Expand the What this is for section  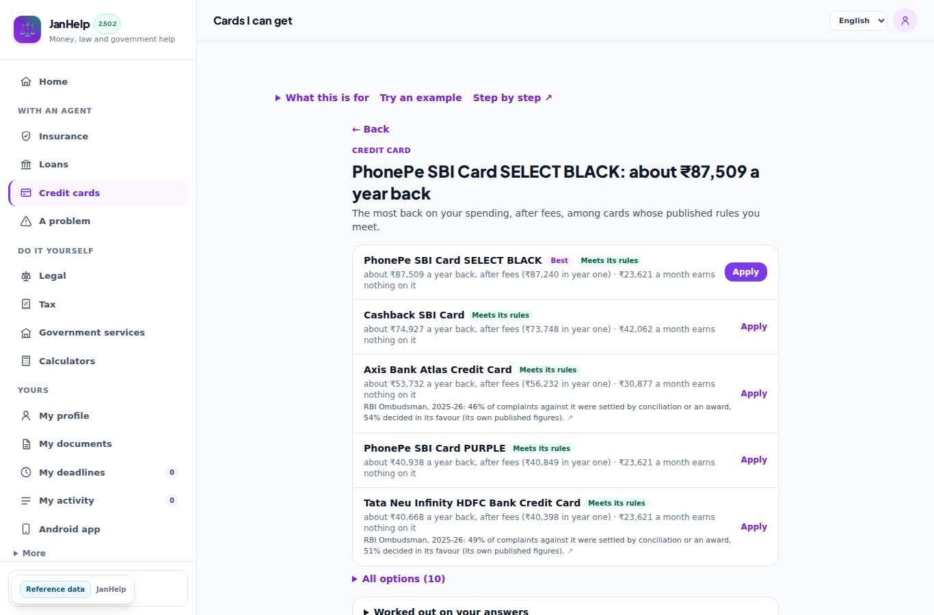click(322, 98)
